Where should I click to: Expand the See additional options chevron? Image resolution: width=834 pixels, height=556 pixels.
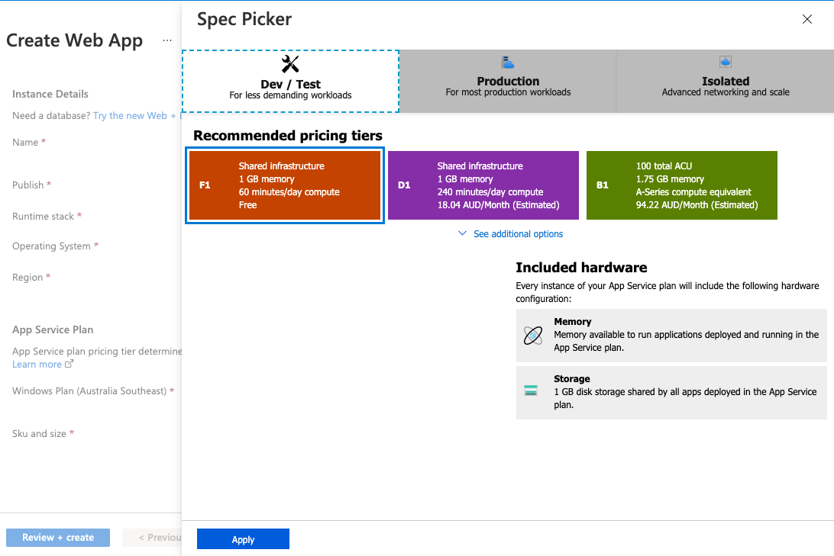pyautogui.click(x=462, y=233)
